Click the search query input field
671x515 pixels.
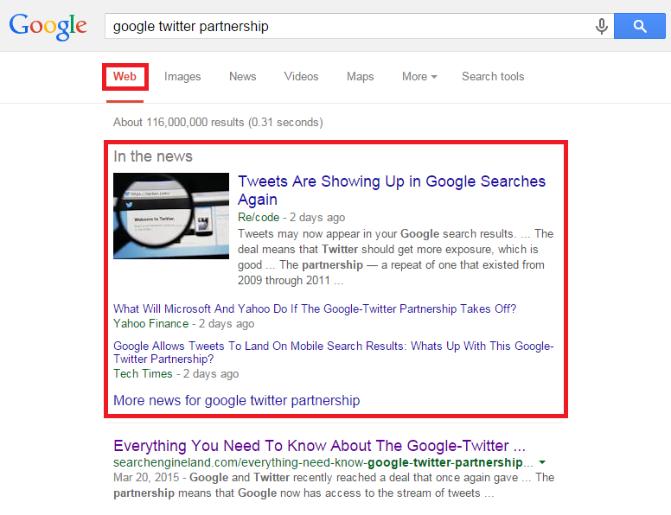(x=348, y=26)
